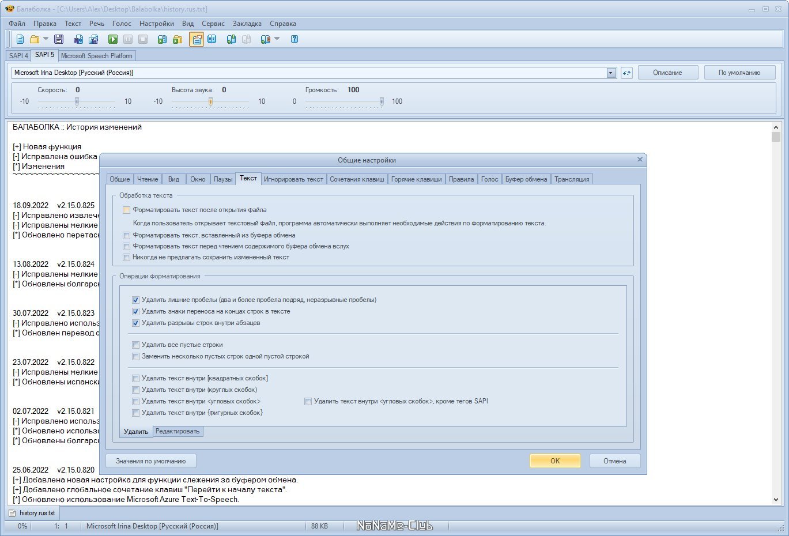
Task: Enable 'Удалить все пустые строки' checkbox
Action: pos(136,345)
